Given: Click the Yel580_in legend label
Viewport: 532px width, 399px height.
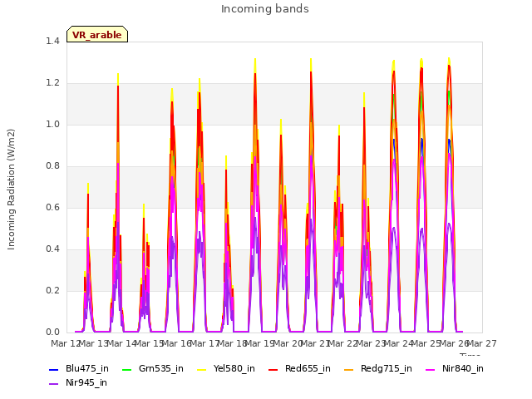Looking at the screenshot, I should (x=234, y=369).
